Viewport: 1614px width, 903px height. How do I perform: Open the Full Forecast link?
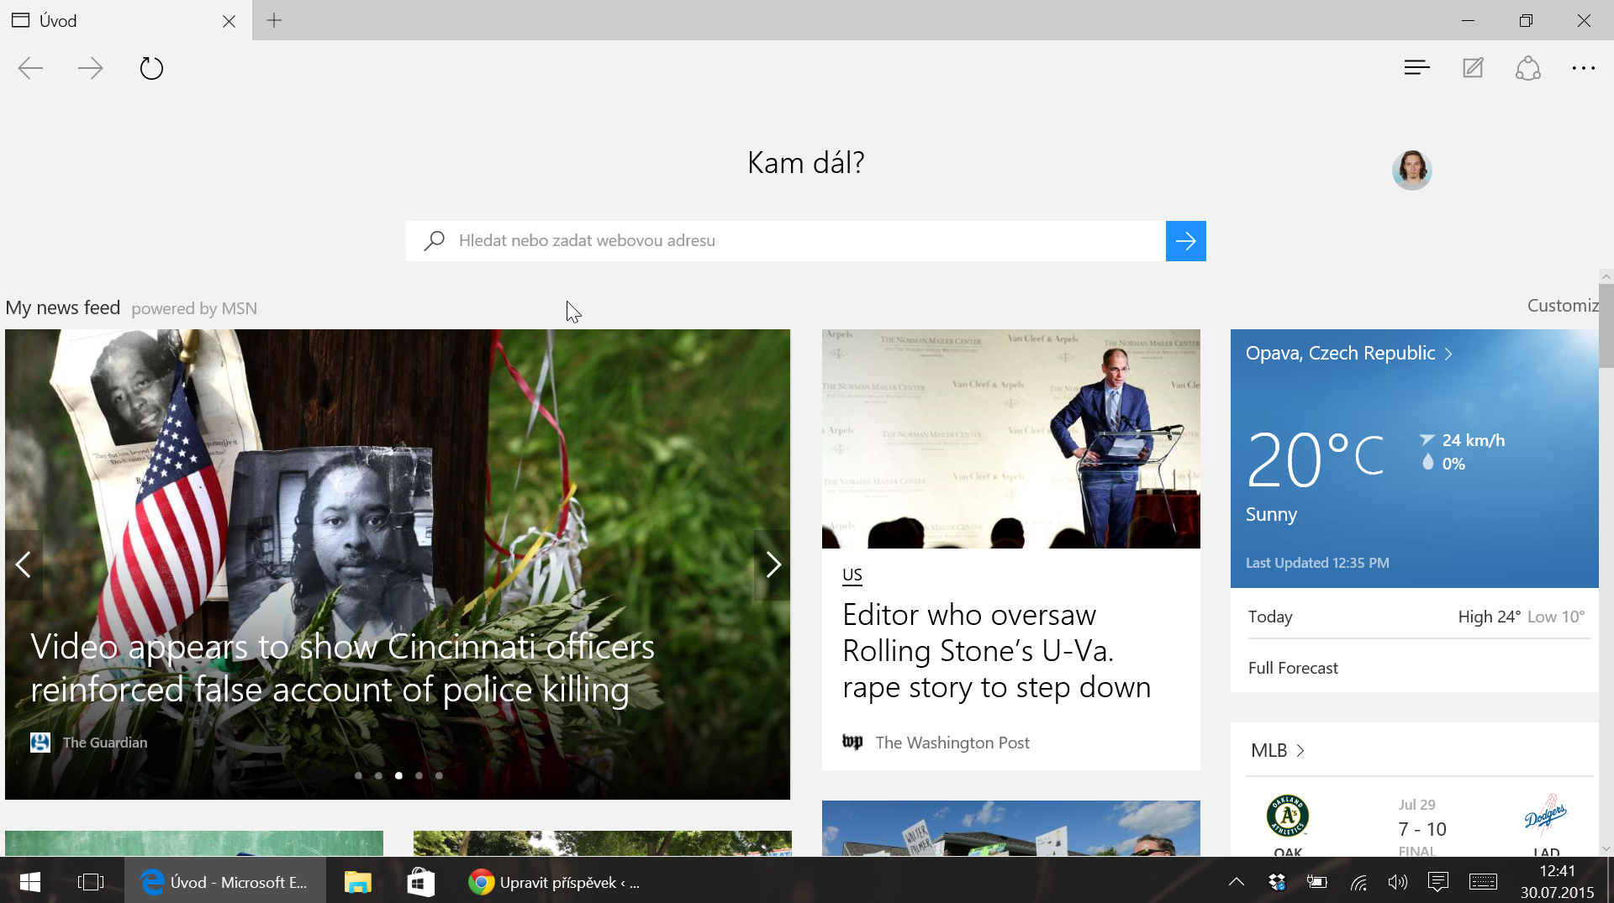pos(1293,668)
